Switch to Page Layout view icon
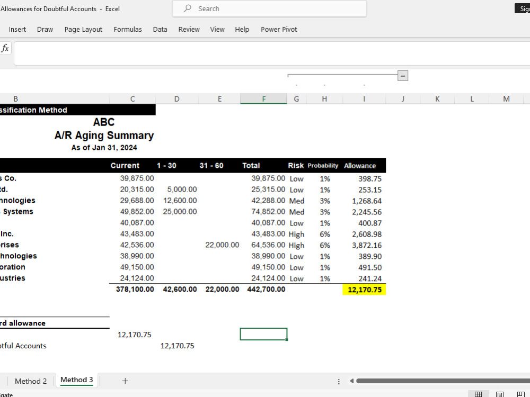 pyautogui.click(x=500, y=394)
